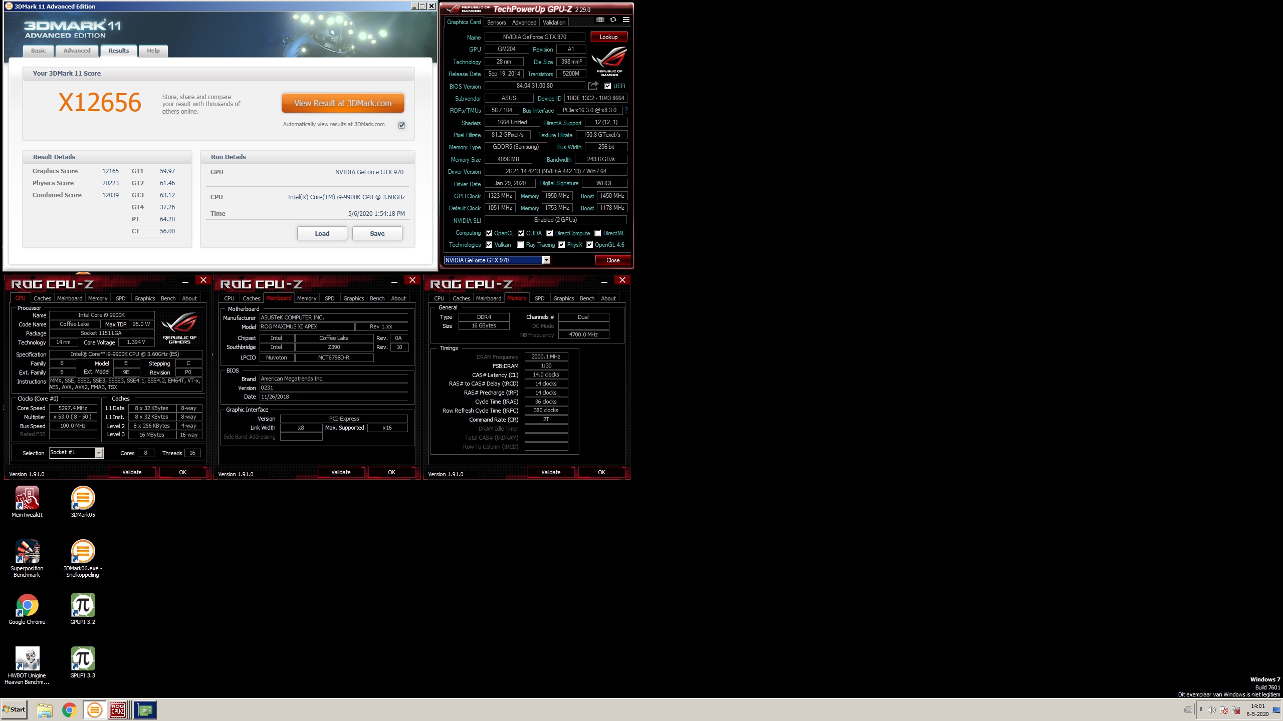This screenshot has height=721, width=1283.
Task: Switch to the ROG CPU-Z taskbar icon
Action: 118,710
